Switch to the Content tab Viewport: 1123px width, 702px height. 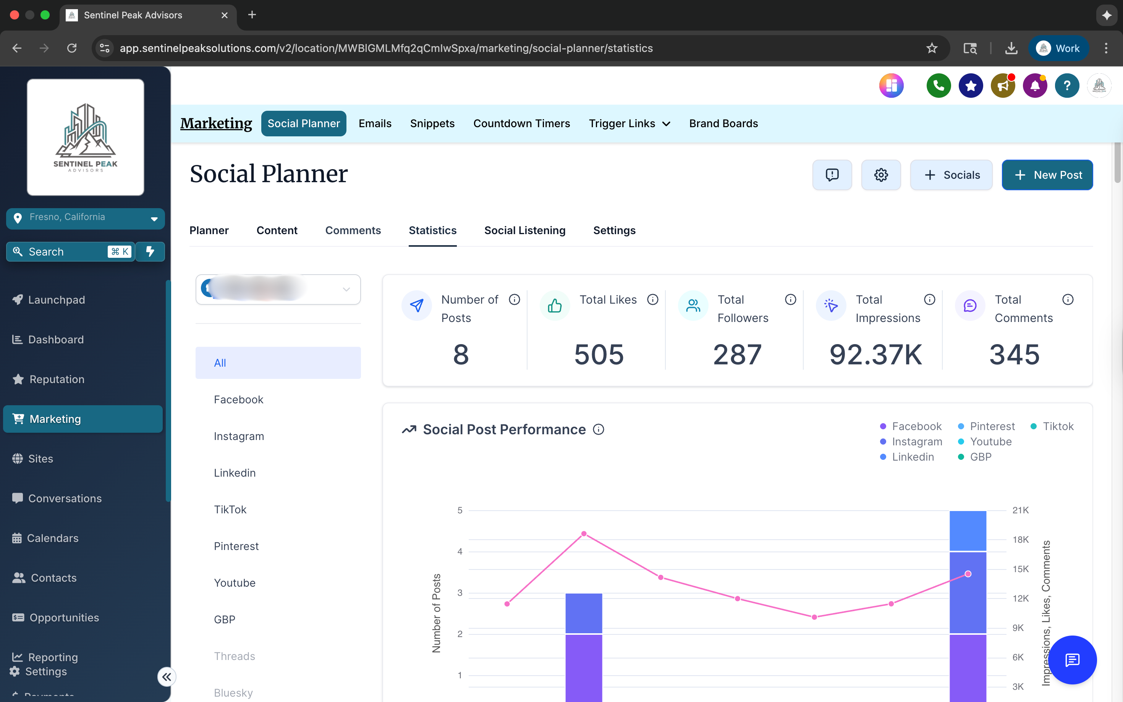coord(277,230)
